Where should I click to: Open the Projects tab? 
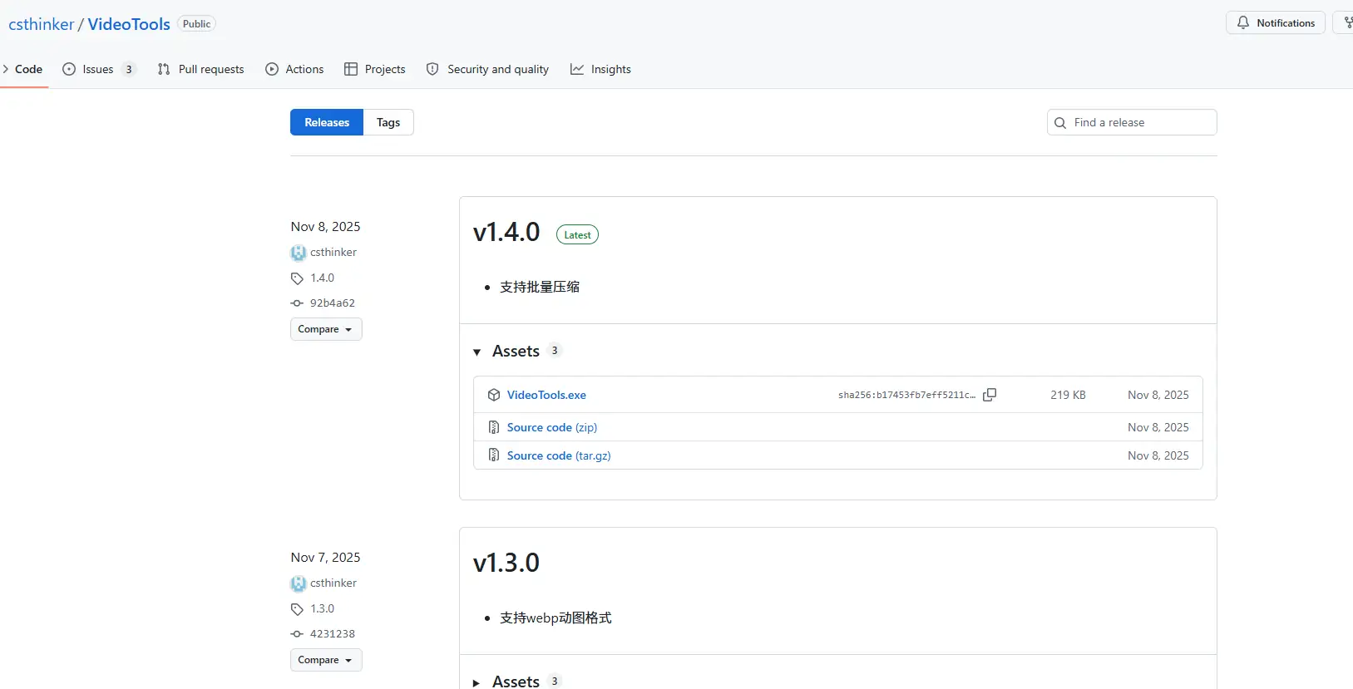pos(375,69)
